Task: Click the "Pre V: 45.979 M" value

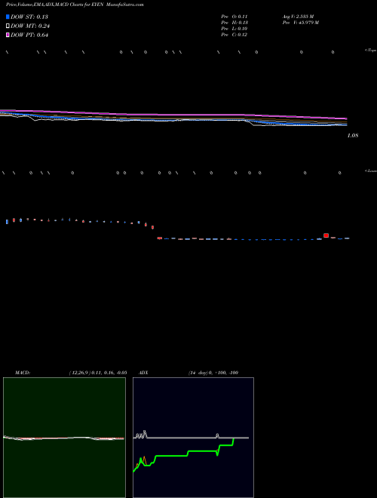Action: point(301,23)
